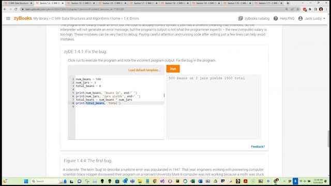Switch to the Section 1.10 browser tab
This screenshot has width=331, height=186.
pyautogui.click(x=237, y=3)
